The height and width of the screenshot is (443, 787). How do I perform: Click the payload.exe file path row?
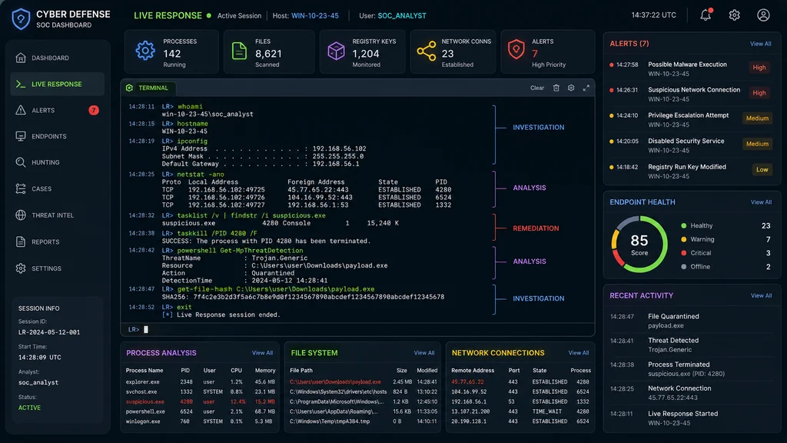(364, 381)
